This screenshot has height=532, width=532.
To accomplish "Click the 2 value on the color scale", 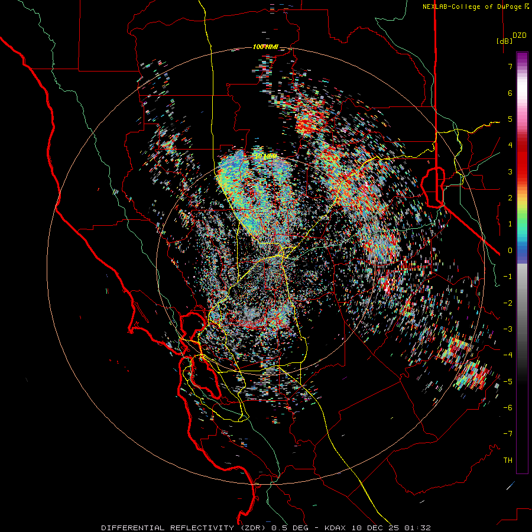I will click(510, 198).
